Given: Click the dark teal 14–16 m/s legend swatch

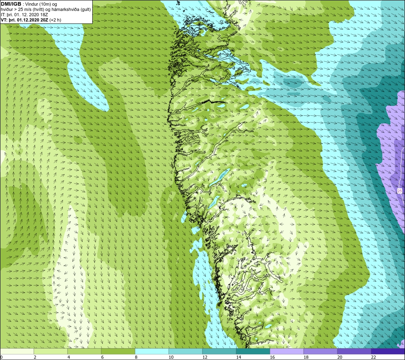Looking at the screenshot, I should 253,351.
